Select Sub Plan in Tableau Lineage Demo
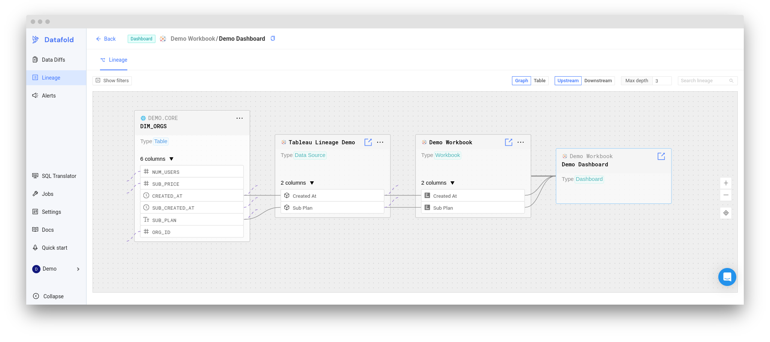The image size is (770, 342). 332,207
